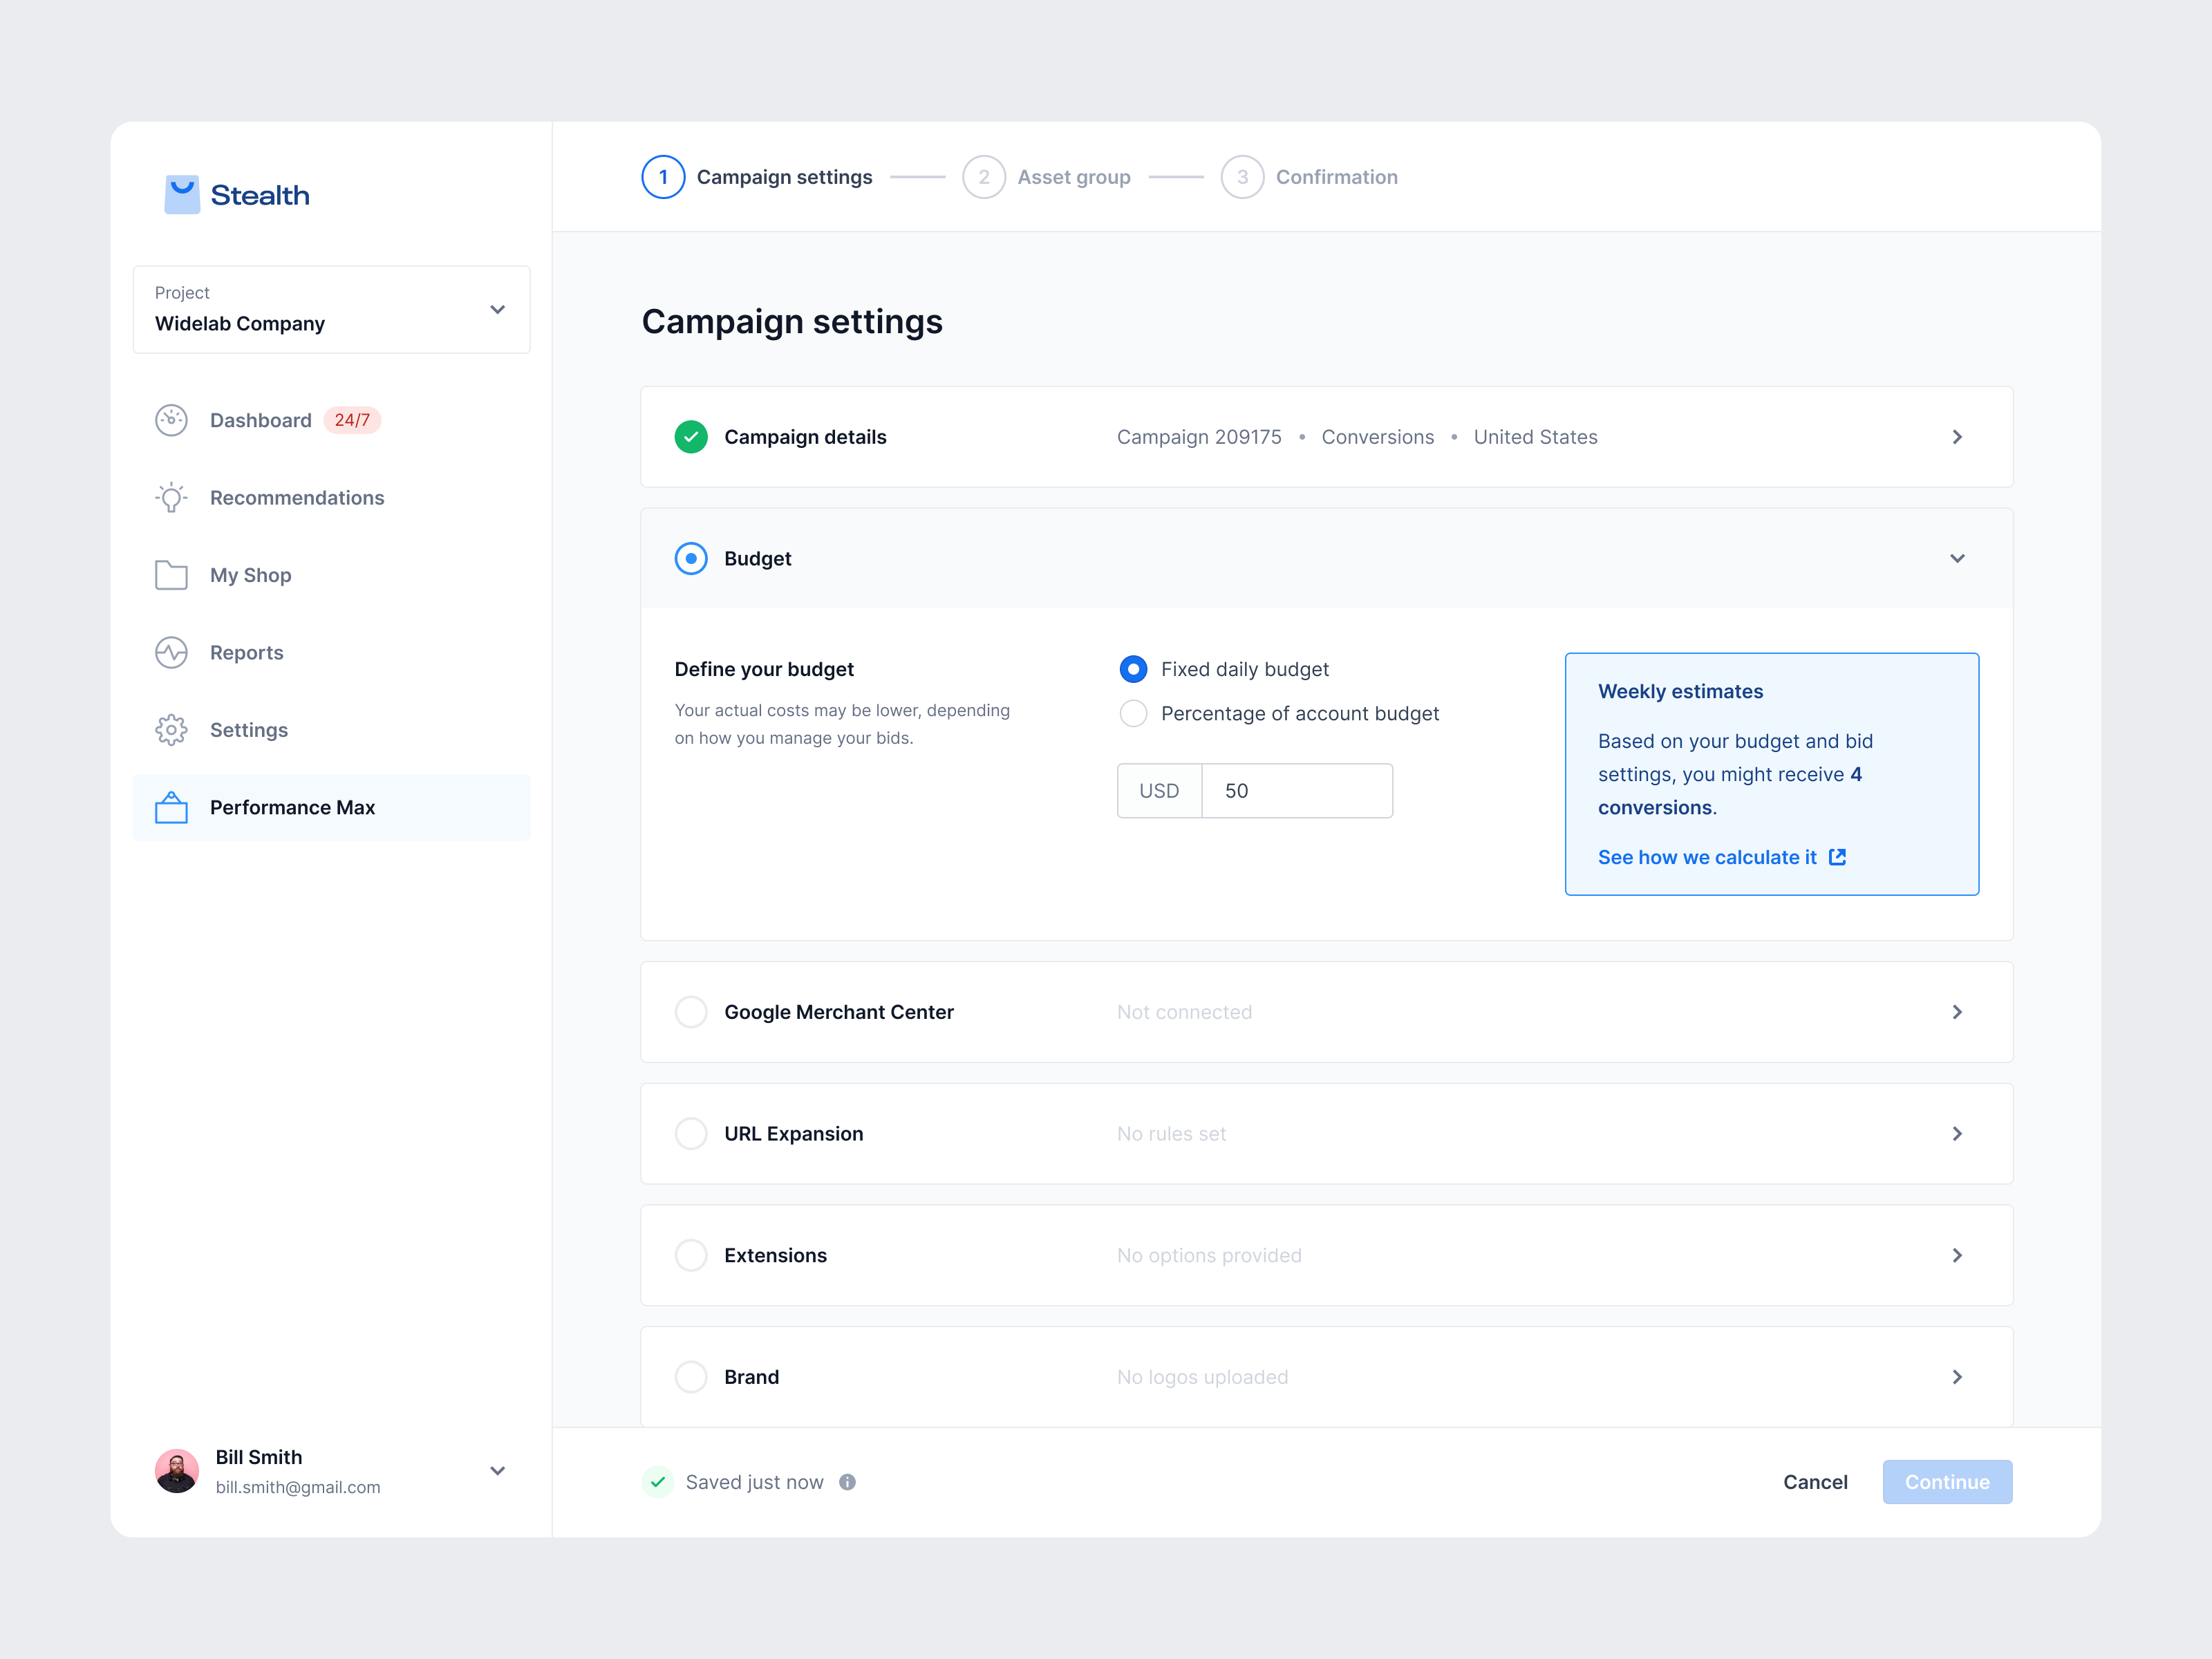Open Reports using the activity icon
Screen dimensions: 2212x1659
coord(172,652)
